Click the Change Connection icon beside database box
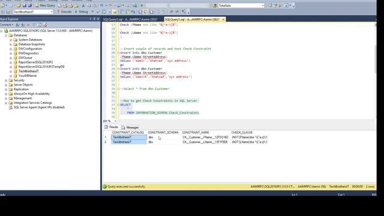Screen dimensions: 384x216 [8, 11]
